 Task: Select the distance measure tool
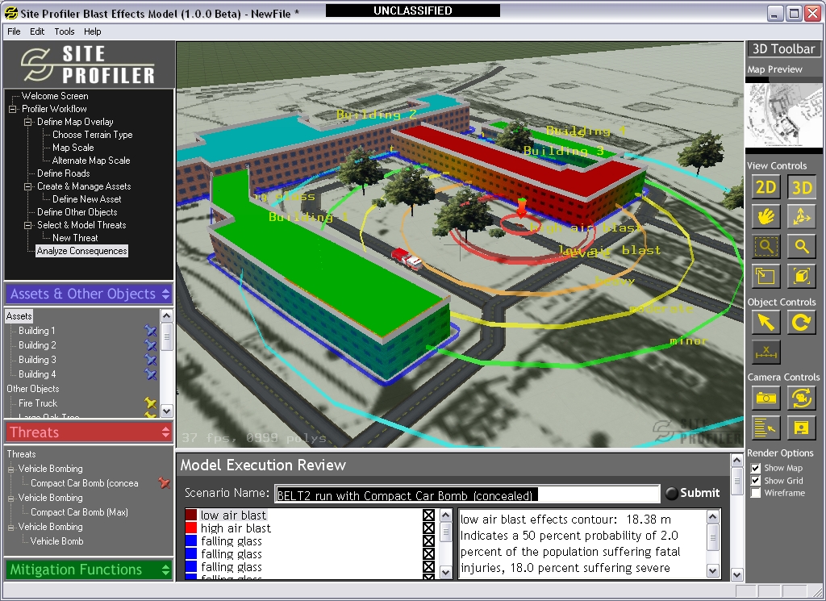coord(766,352)
